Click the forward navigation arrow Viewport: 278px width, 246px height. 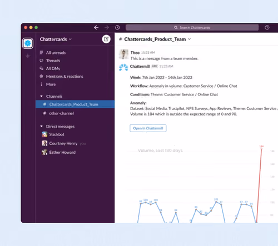point(107,28)
